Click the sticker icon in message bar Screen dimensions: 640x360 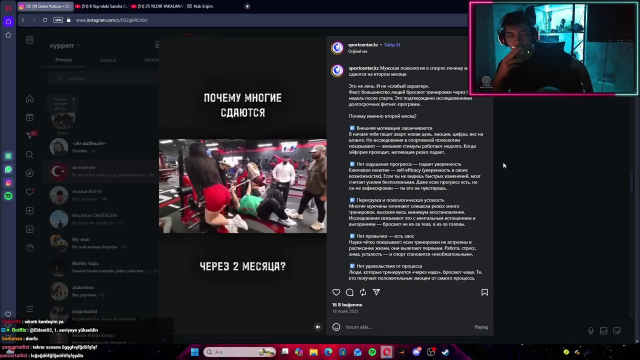click(617, 330)
